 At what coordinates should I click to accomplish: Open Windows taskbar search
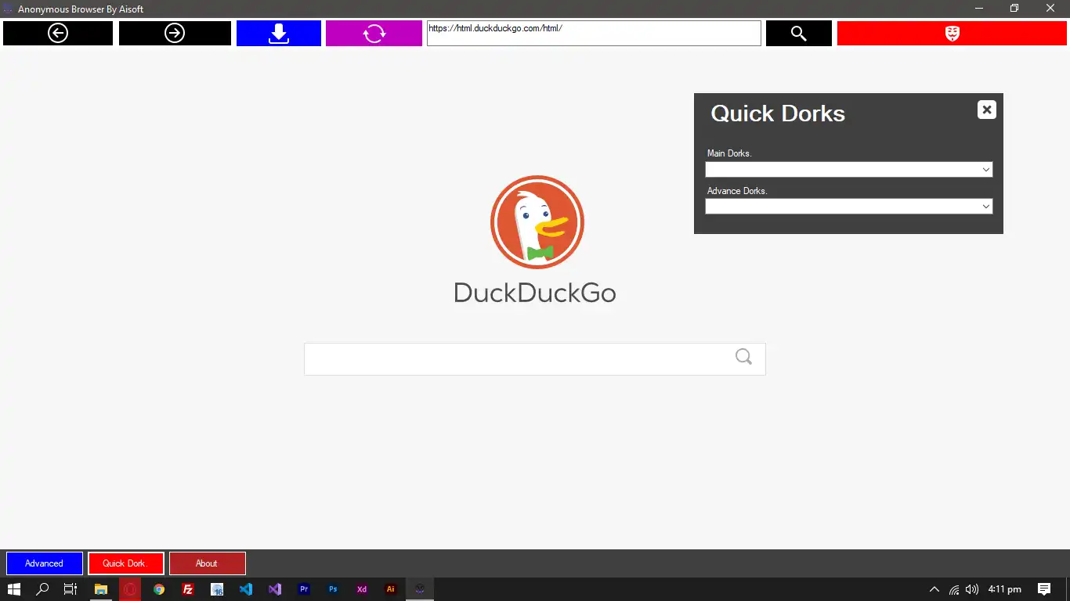(x=43, y=589)
